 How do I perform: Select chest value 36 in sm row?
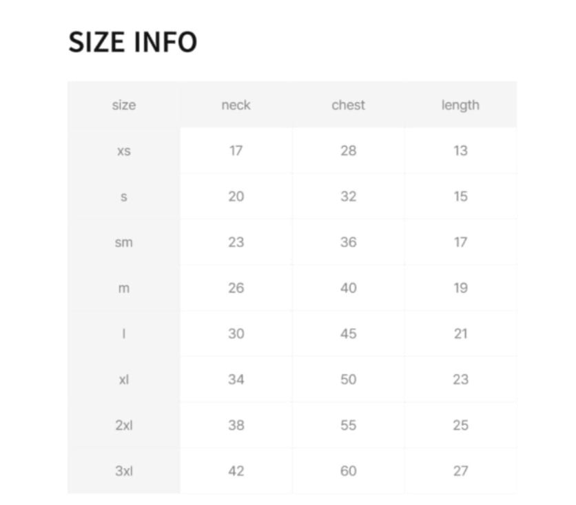pos(348,242)
